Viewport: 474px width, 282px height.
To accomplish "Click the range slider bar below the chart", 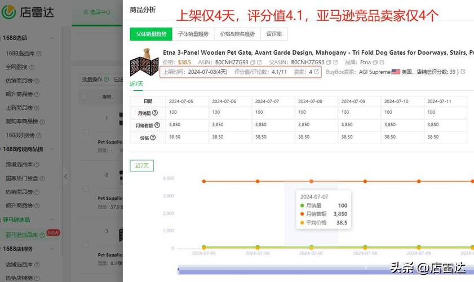I will pyautogui.click(x=326, y=270).
